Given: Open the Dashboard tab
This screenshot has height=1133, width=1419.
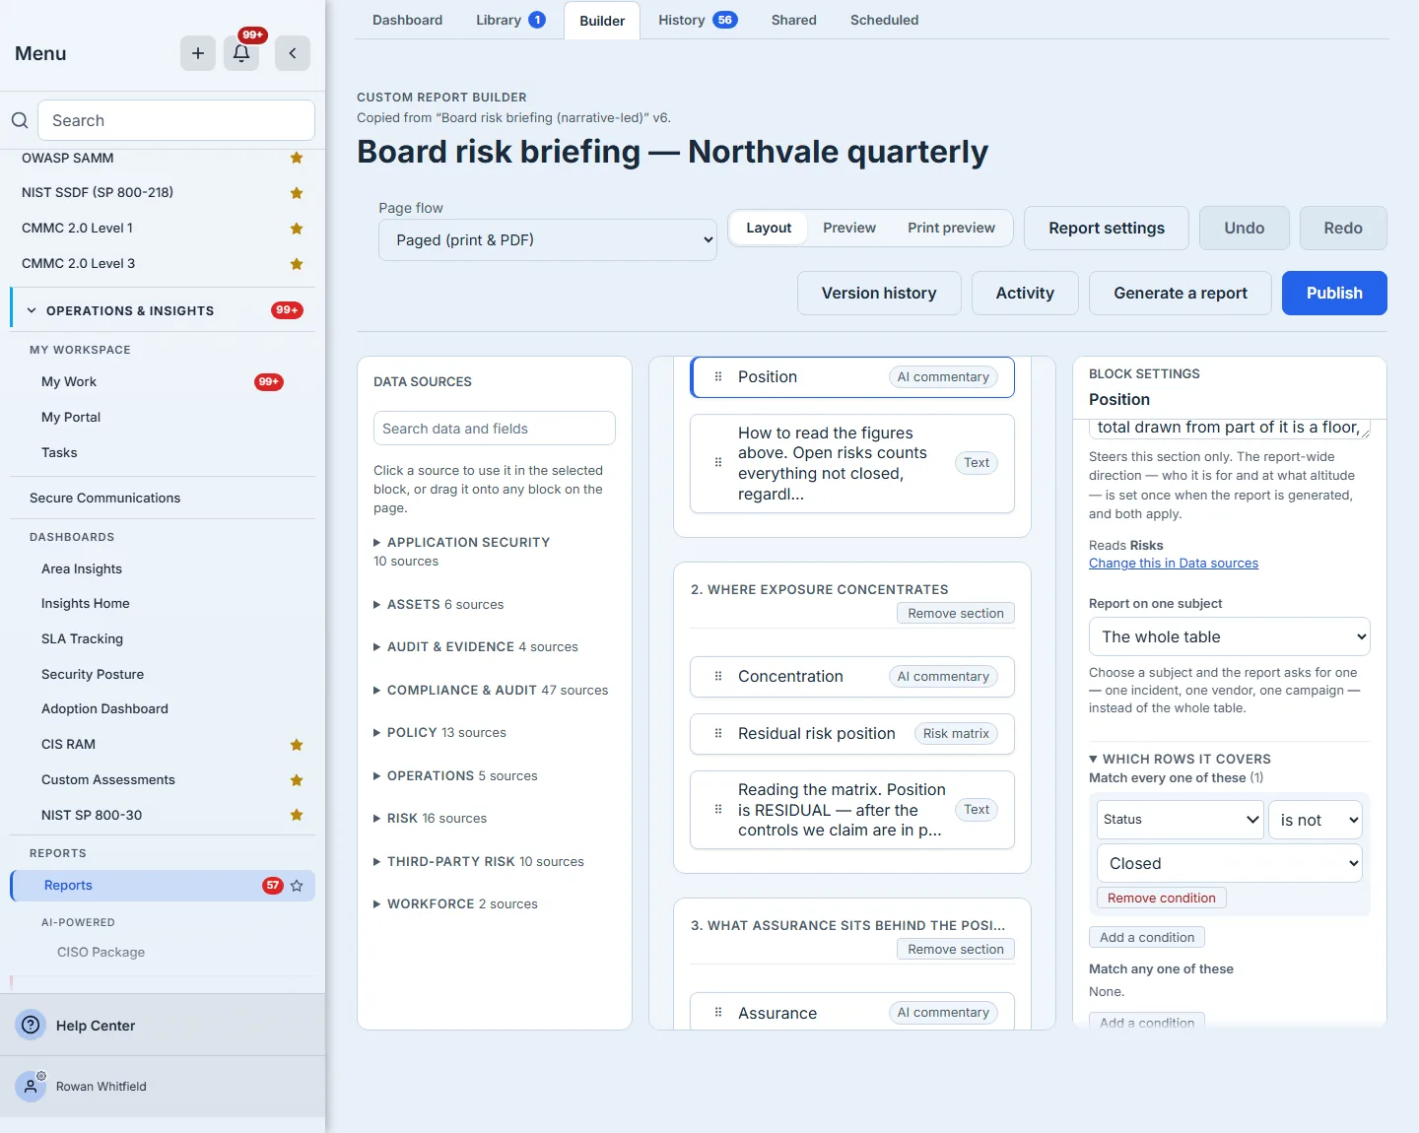Looking at the screenshot, I should [x=407, y=20].
